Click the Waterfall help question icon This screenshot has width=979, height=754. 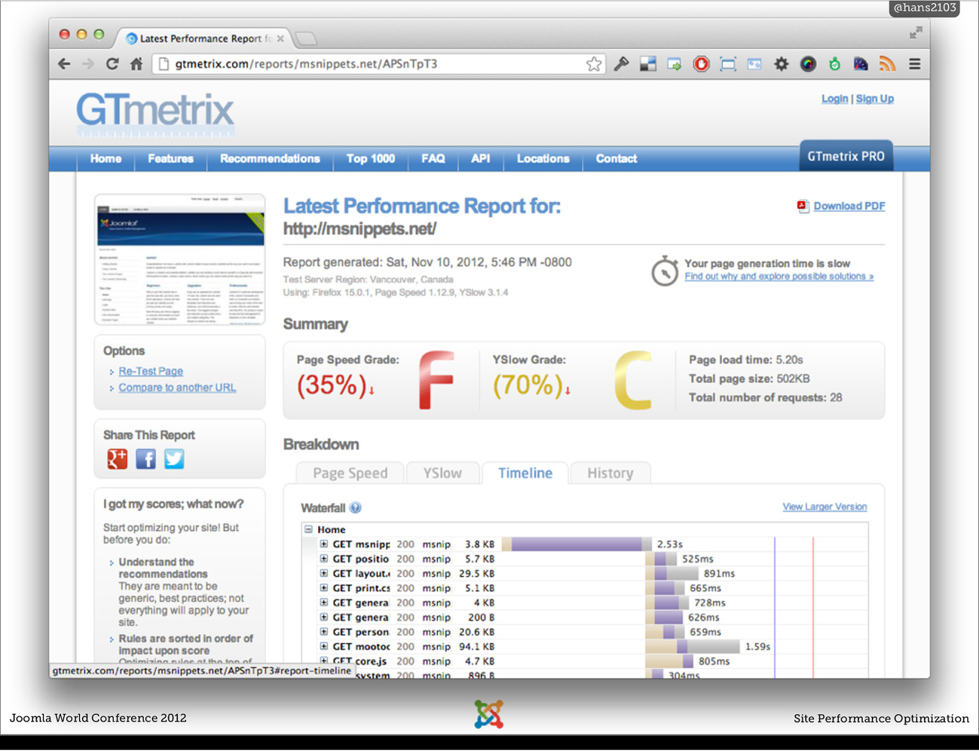(355, 507)
